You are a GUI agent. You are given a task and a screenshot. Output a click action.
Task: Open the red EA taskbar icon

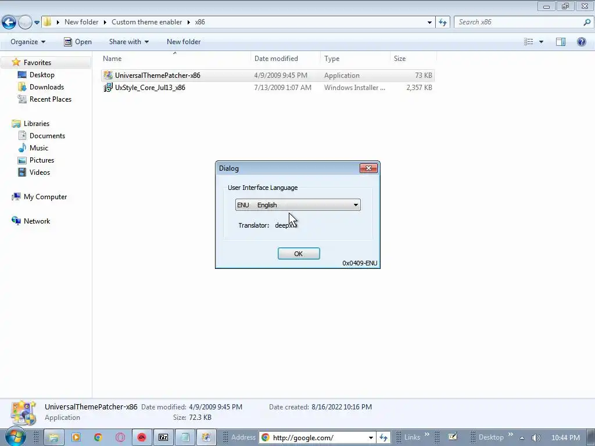point(142,437)
